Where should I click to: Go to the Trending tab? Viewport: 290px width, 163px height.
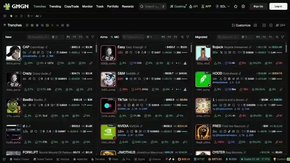55,6
